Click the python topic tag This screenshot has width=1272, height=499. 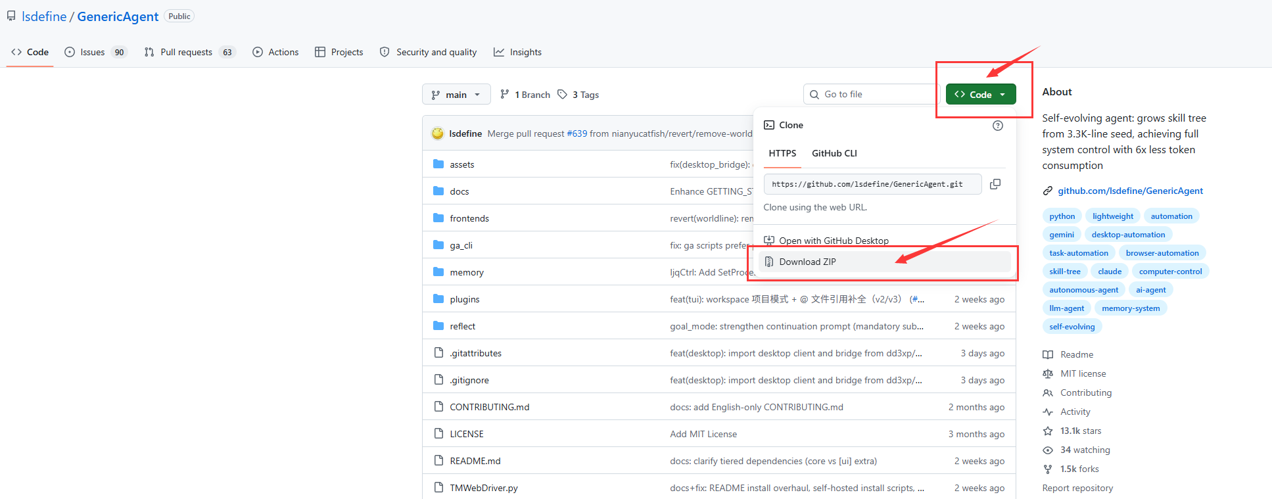(1062, 216)
